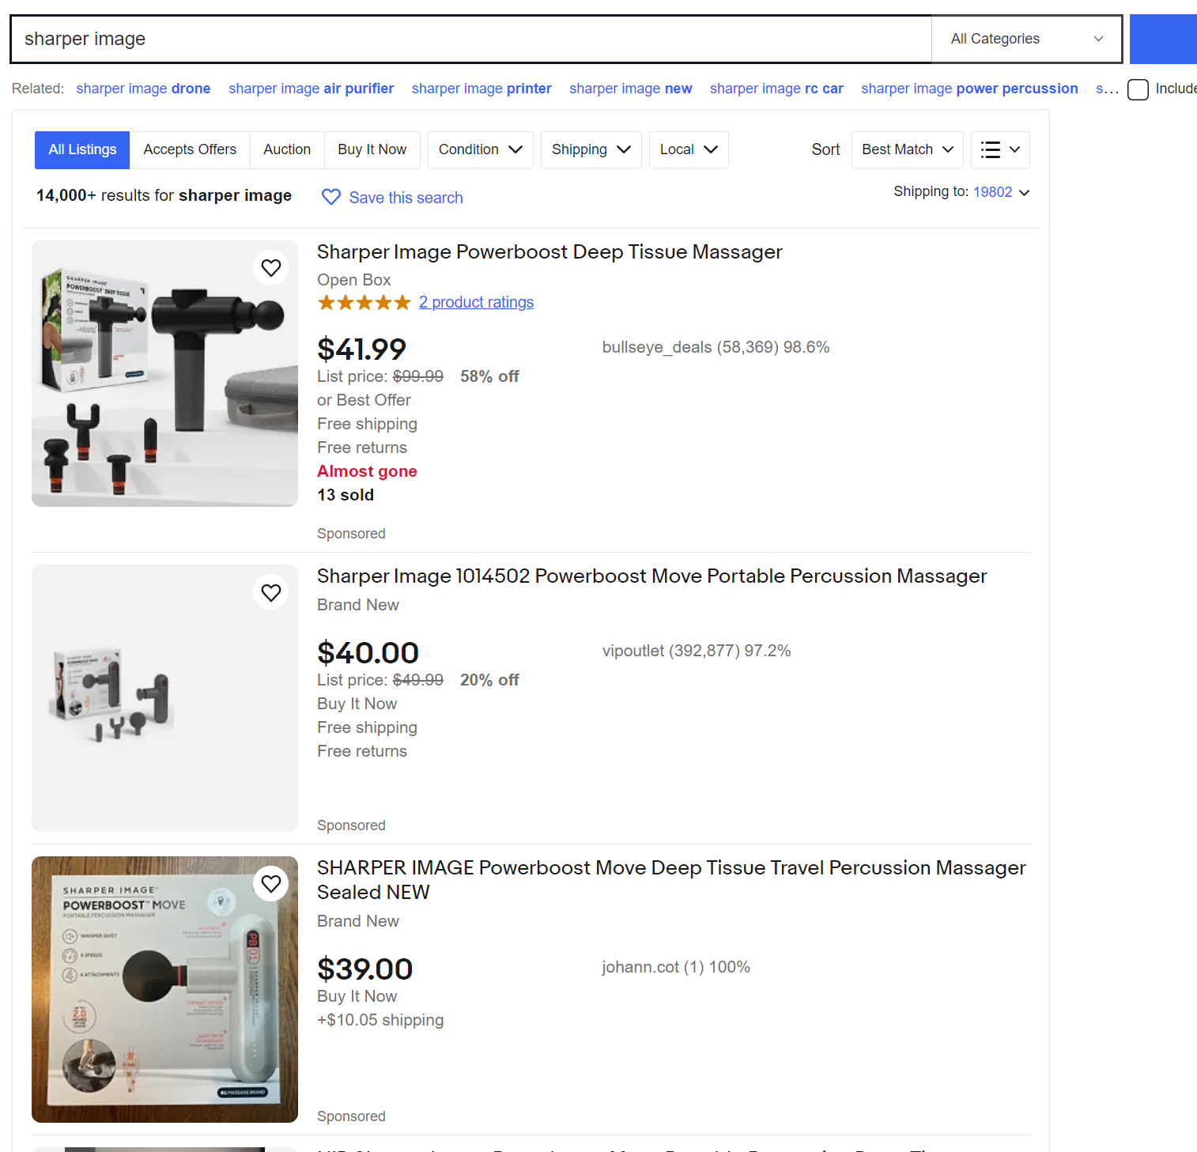Open related search sharper image air purifier
This screenshot has width=1197, height=1152.
312,89
